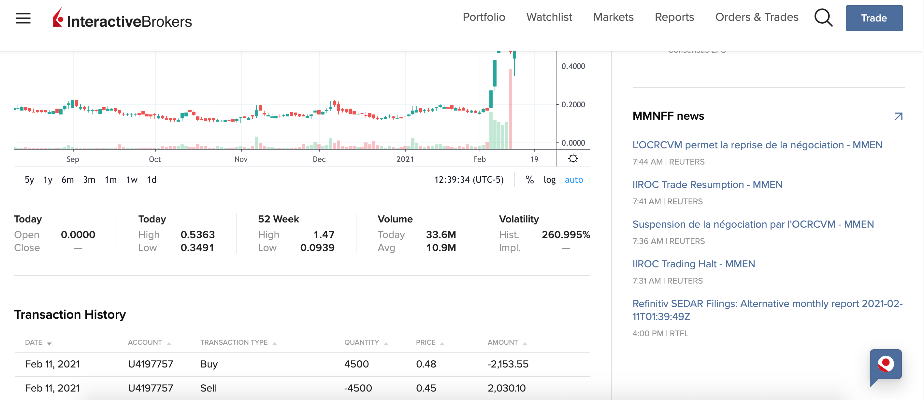Open the chat assistant bubble icon

coord(885,365)
